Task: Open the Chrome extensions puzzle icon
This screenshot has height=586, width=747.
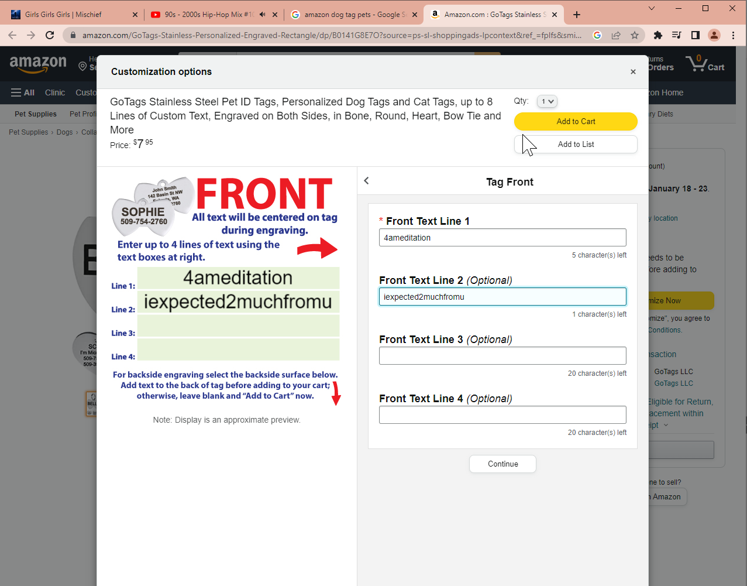Action: 658,35
